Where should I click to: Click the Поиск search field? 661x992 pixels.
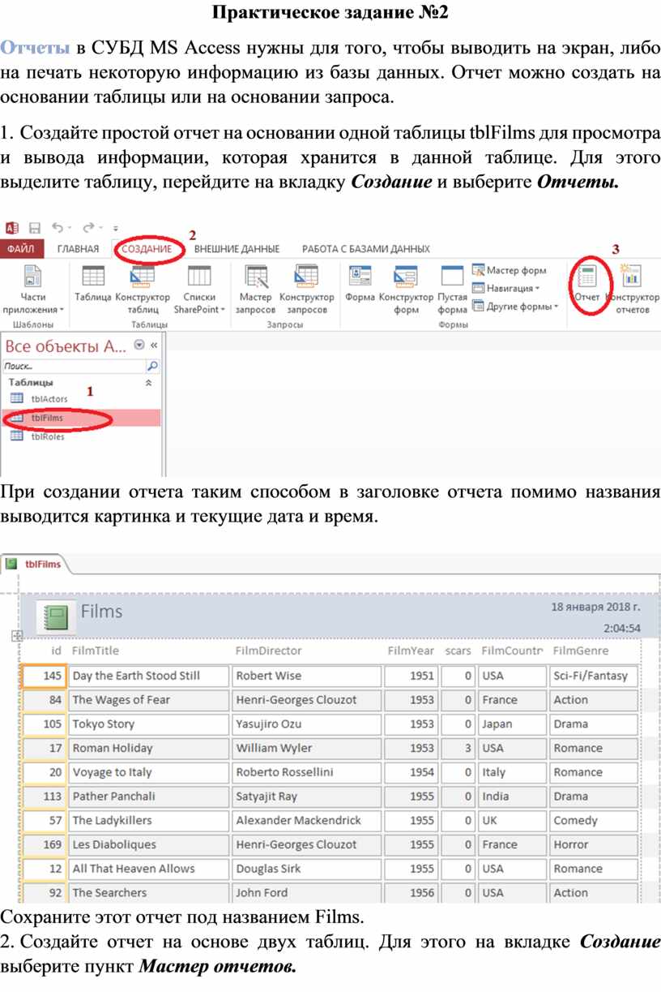click(73, 366)
